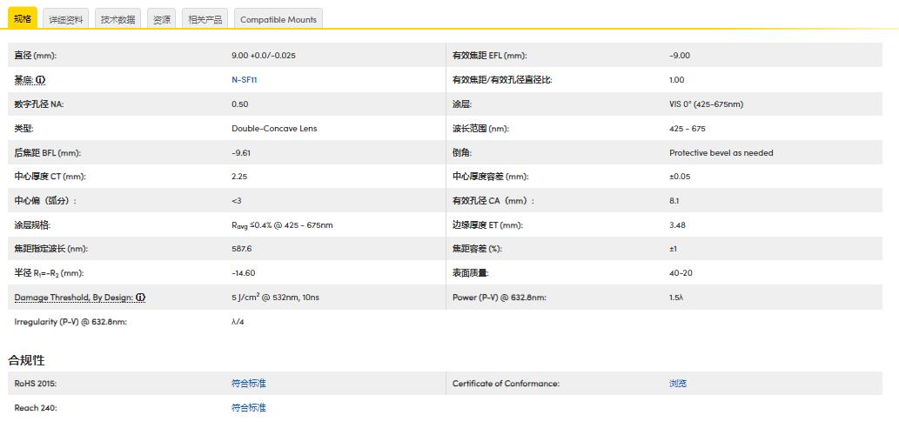Open the N-SF11 substrate link
The width and height of the screenshot is (899, 435).
[245, 80]
